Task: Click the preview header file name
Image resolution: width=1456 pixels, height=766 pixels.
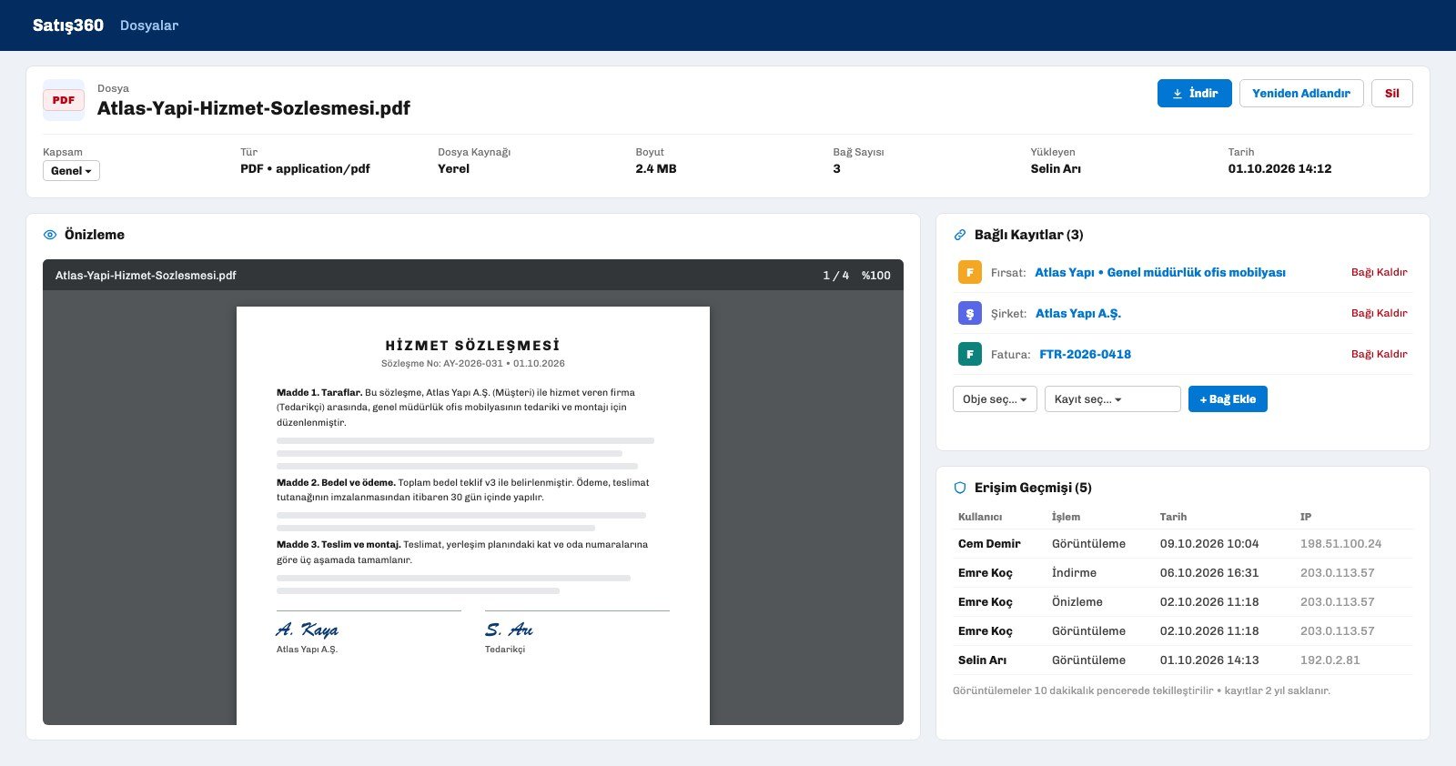Action: (146, 275)
